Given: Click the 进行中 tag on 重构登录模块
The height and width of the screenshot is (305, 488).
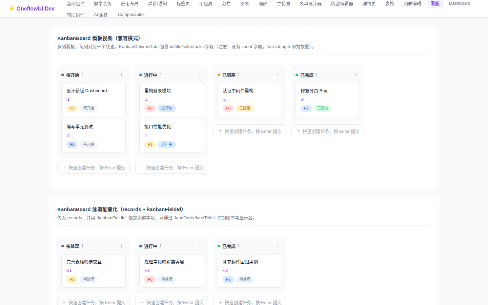Looking at the screenshot, I should point(167,108).
